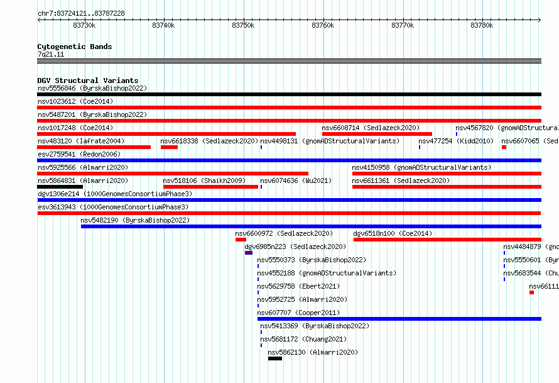Click the 83780k ruler mark

482,25
